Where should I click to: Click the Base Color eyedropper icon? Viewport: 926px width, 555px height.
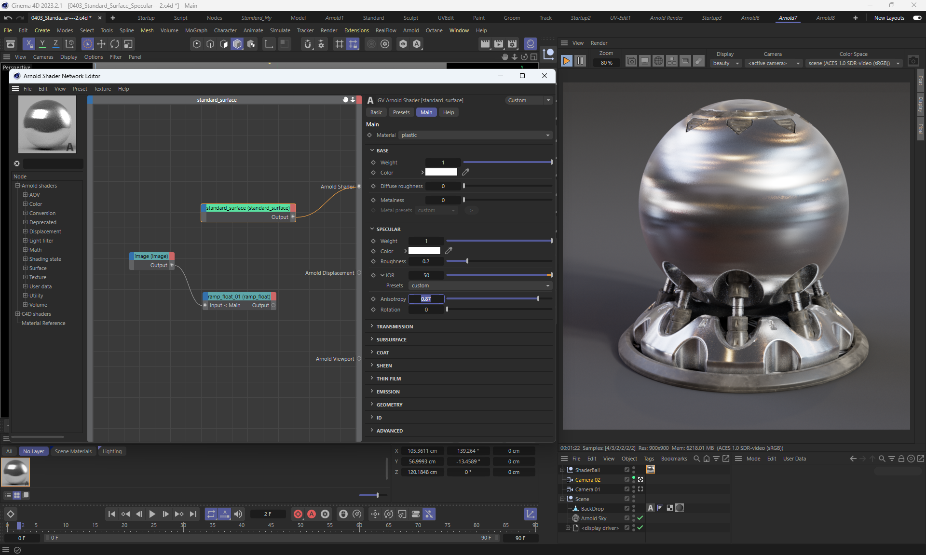[x=465, y=172]
